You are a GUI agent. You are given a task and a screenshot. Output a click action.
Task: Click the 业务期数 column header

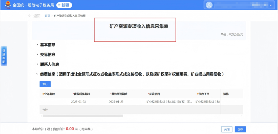coord(49,94)
